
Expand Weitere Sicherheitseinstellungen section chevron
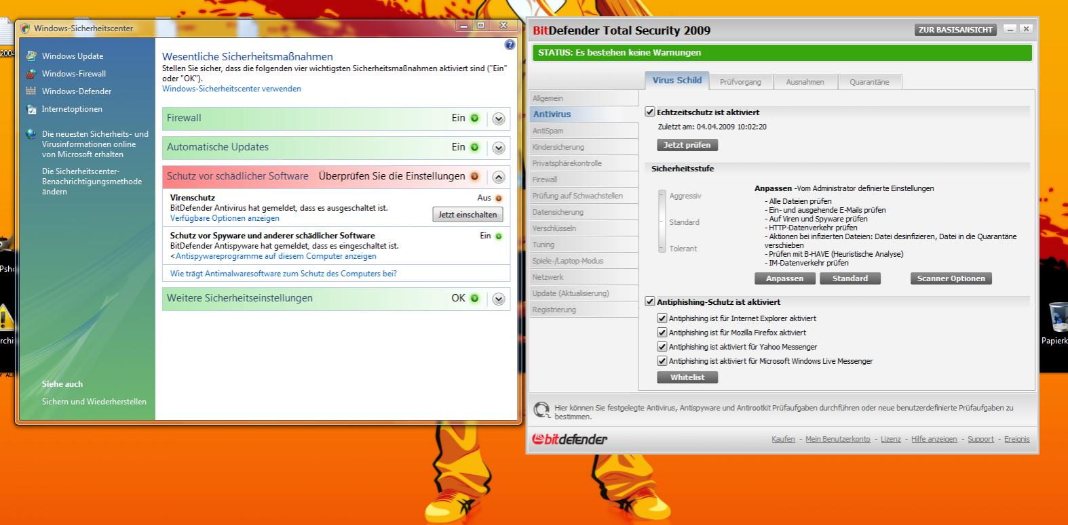(x=499, y=299)
